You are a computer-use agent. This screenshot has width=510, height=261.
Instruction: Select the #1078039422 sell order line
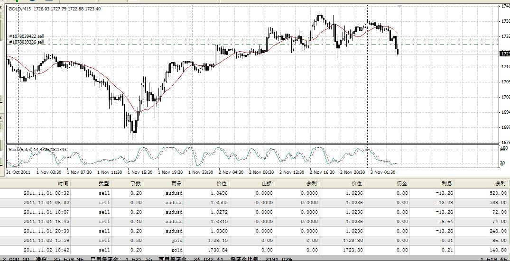[x=27, y=36]
